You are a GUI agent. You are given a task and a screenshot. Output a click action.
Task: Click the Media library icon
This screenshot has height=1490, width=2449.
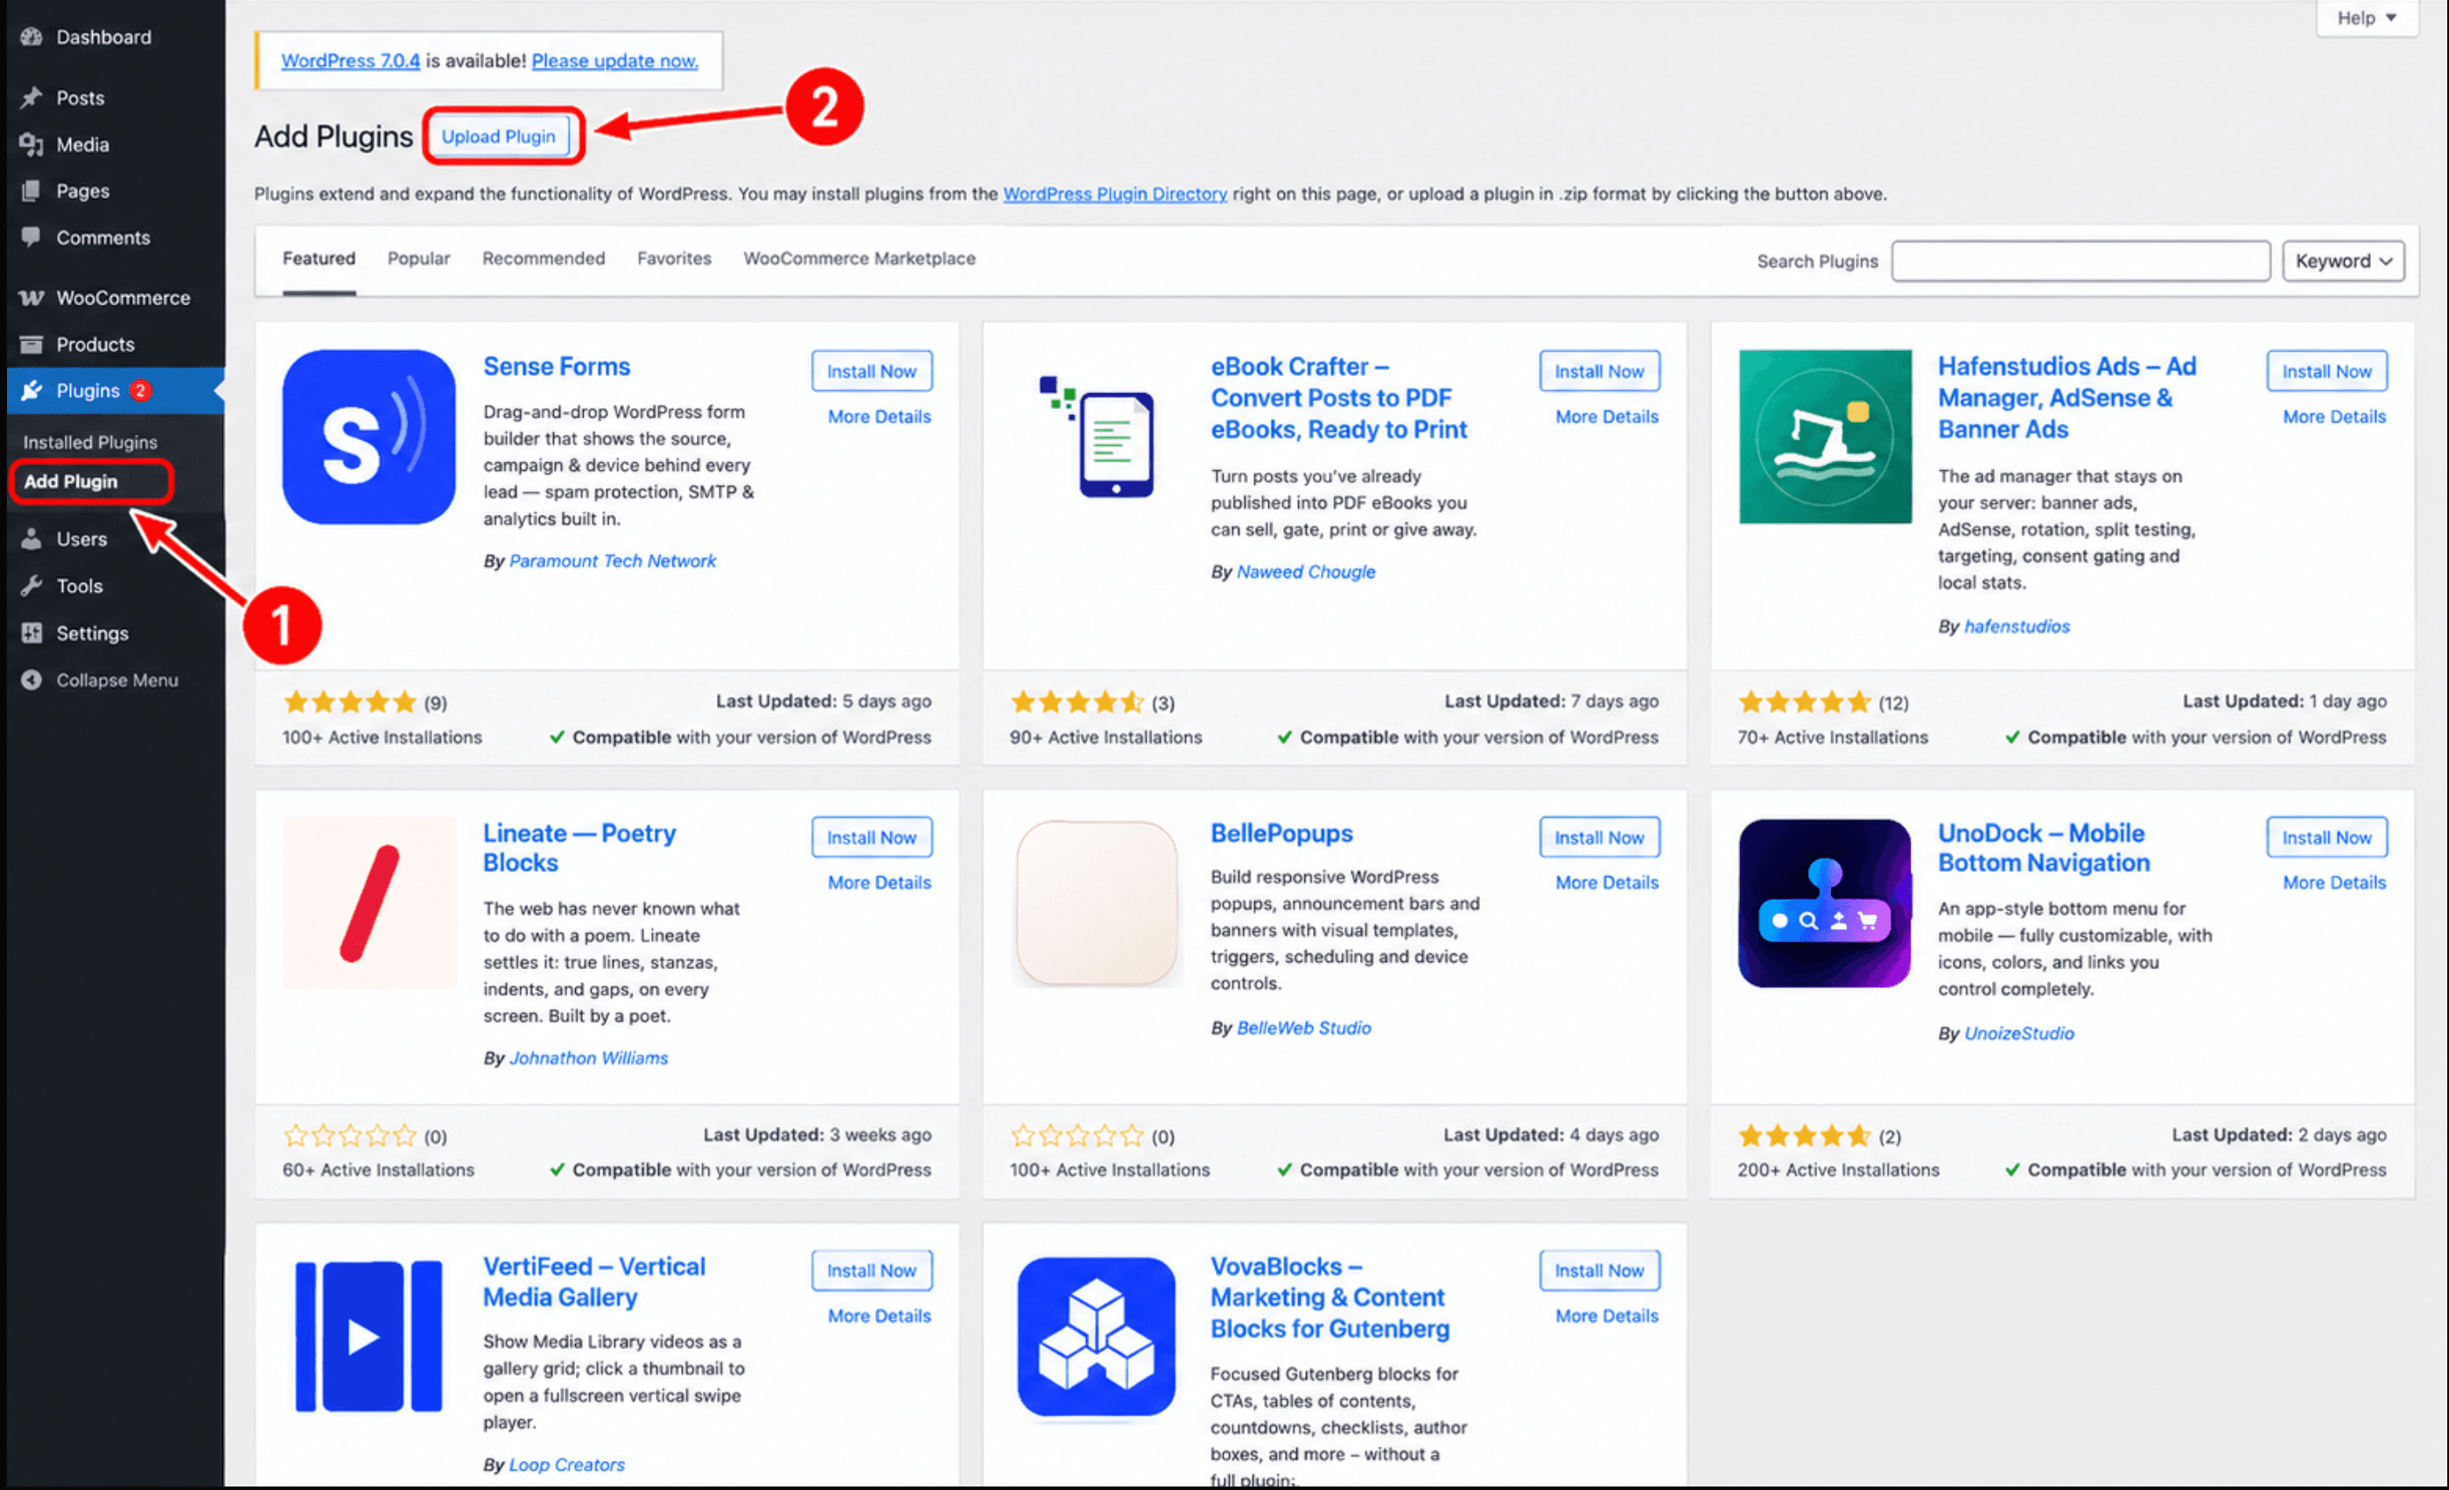coord(32,144)
